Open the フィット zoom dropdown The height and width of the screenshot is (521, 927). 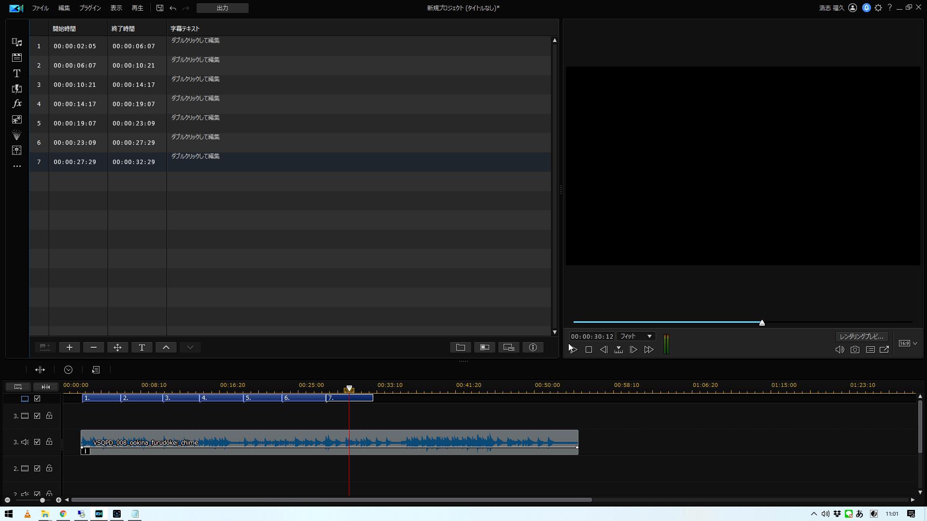[636, 336]
